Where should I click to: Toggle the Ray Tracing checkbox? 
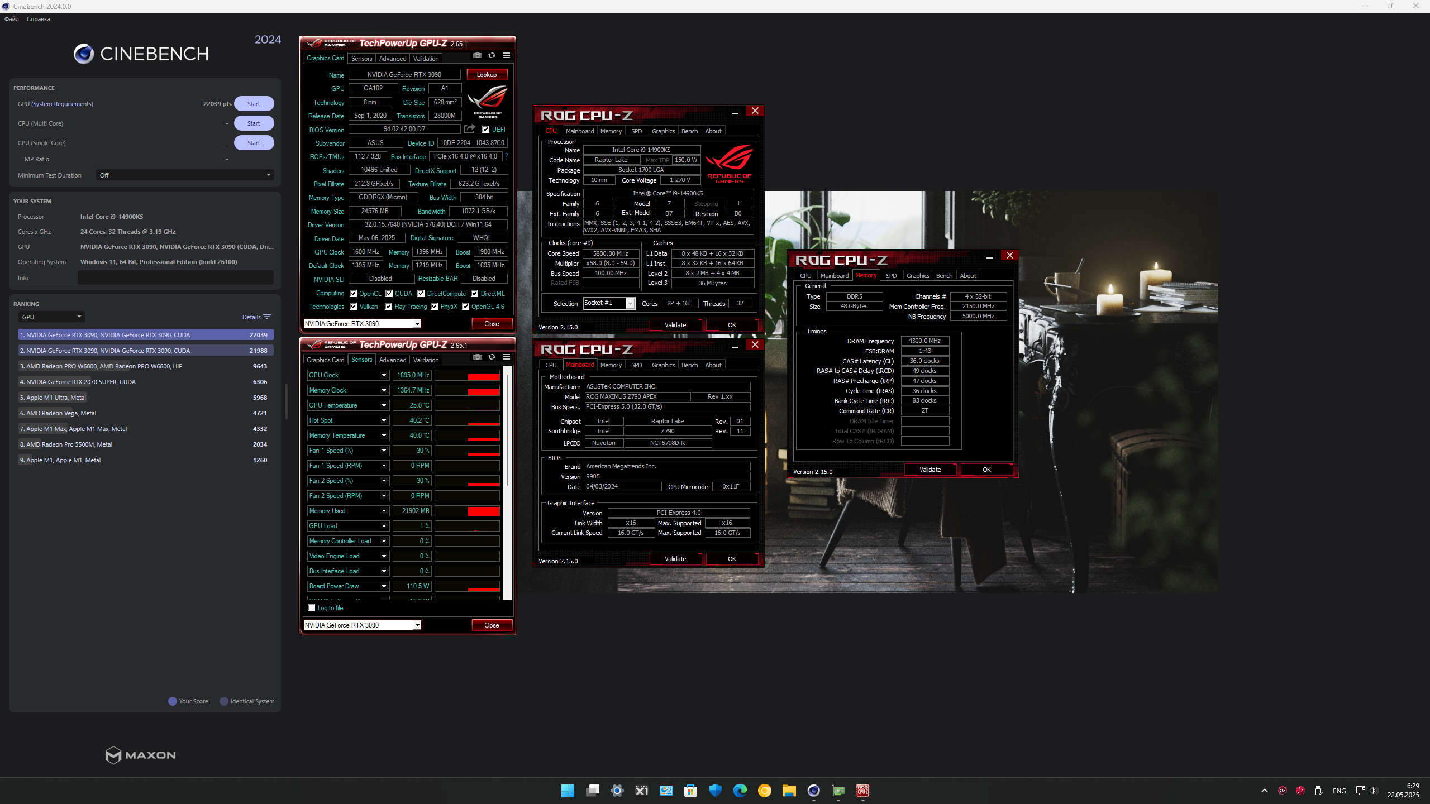tap(388, 307)
